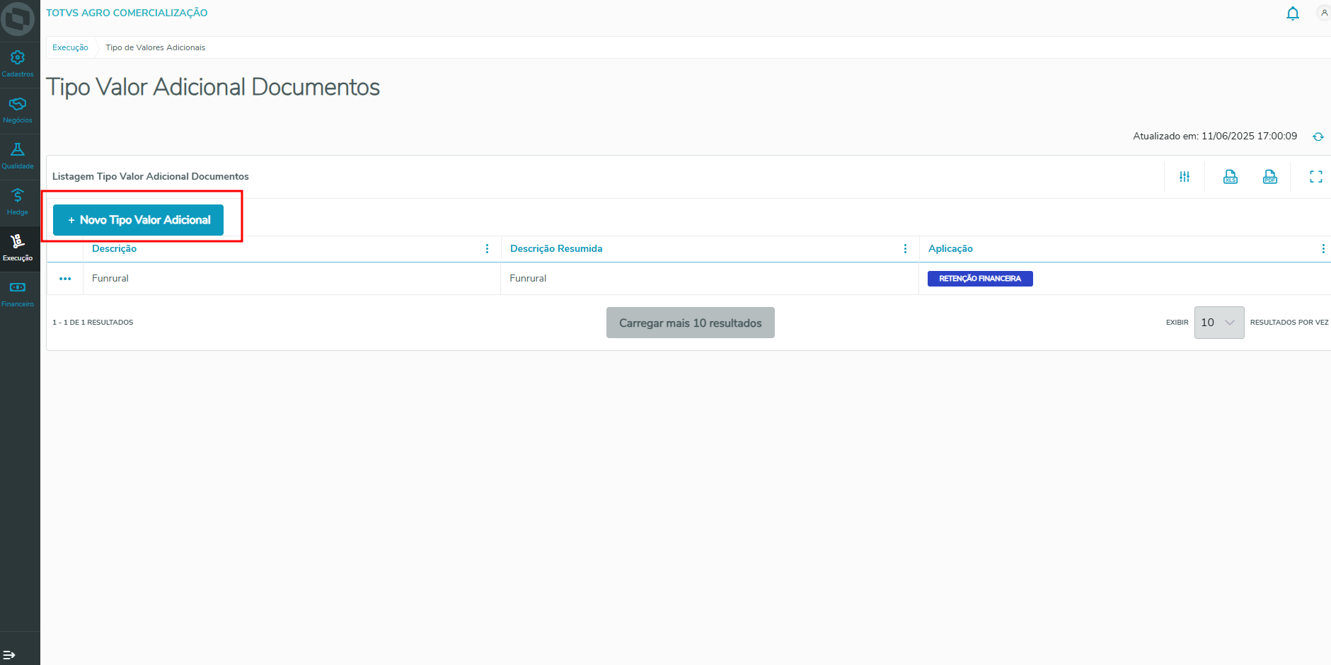1331x665 pixels.
Task: Click the RETENÇÃO FINANCEIRA tag
Action: coord(980,279)
